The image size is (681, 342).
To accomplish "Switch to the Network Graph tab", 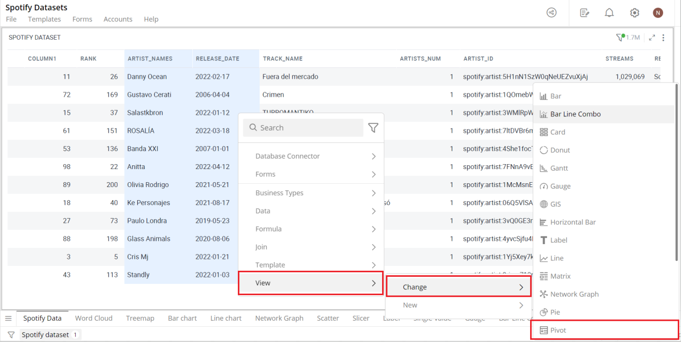I will [279, 318].
